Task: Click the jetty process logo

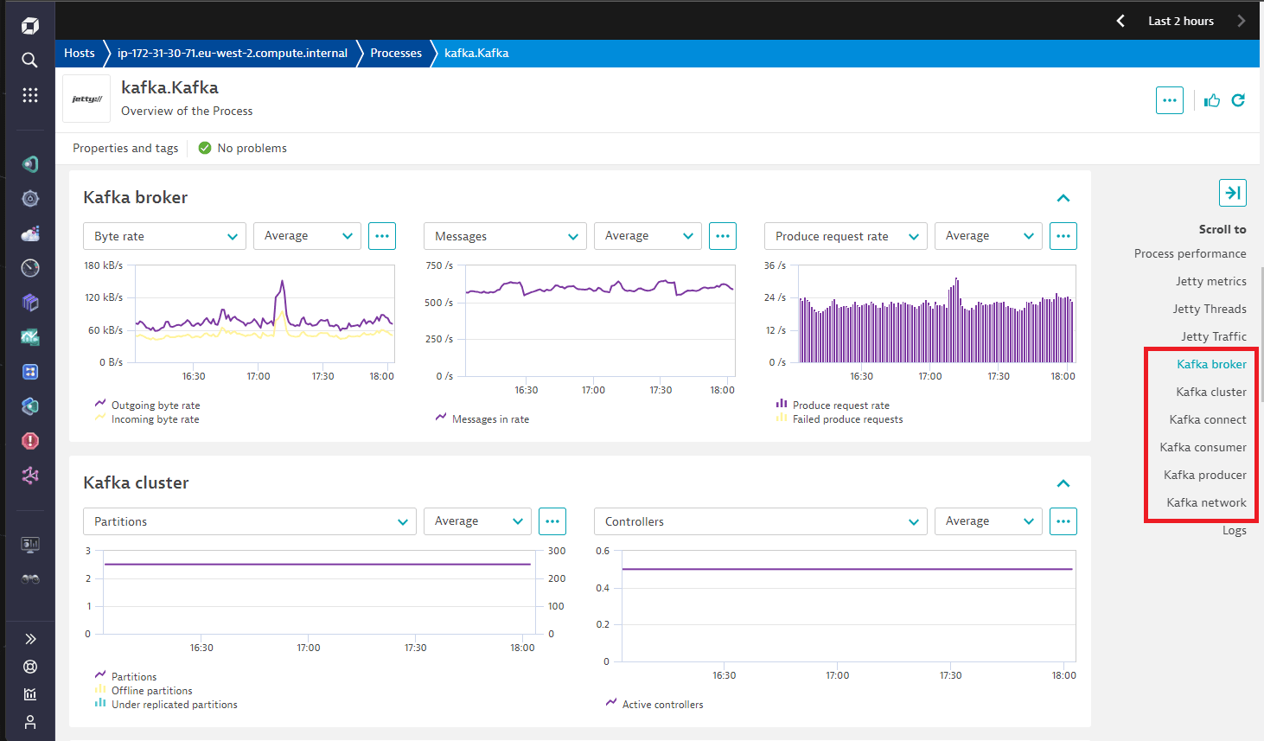Action: [86, 99]
